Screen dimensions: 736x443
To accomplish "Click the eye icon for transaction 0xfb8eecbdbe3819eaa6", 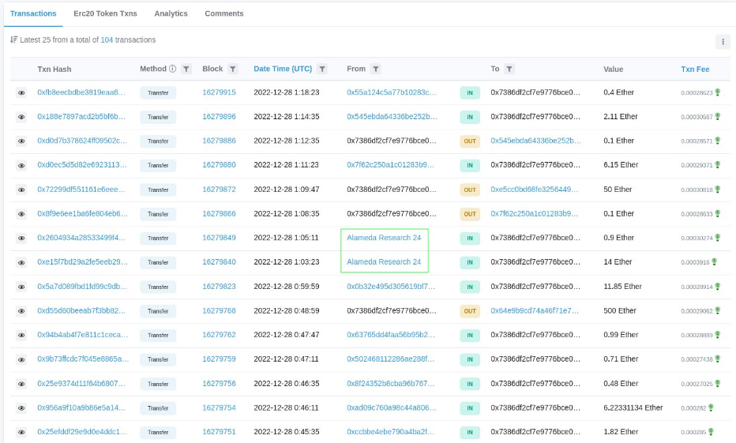I will [x=21, y=93].
